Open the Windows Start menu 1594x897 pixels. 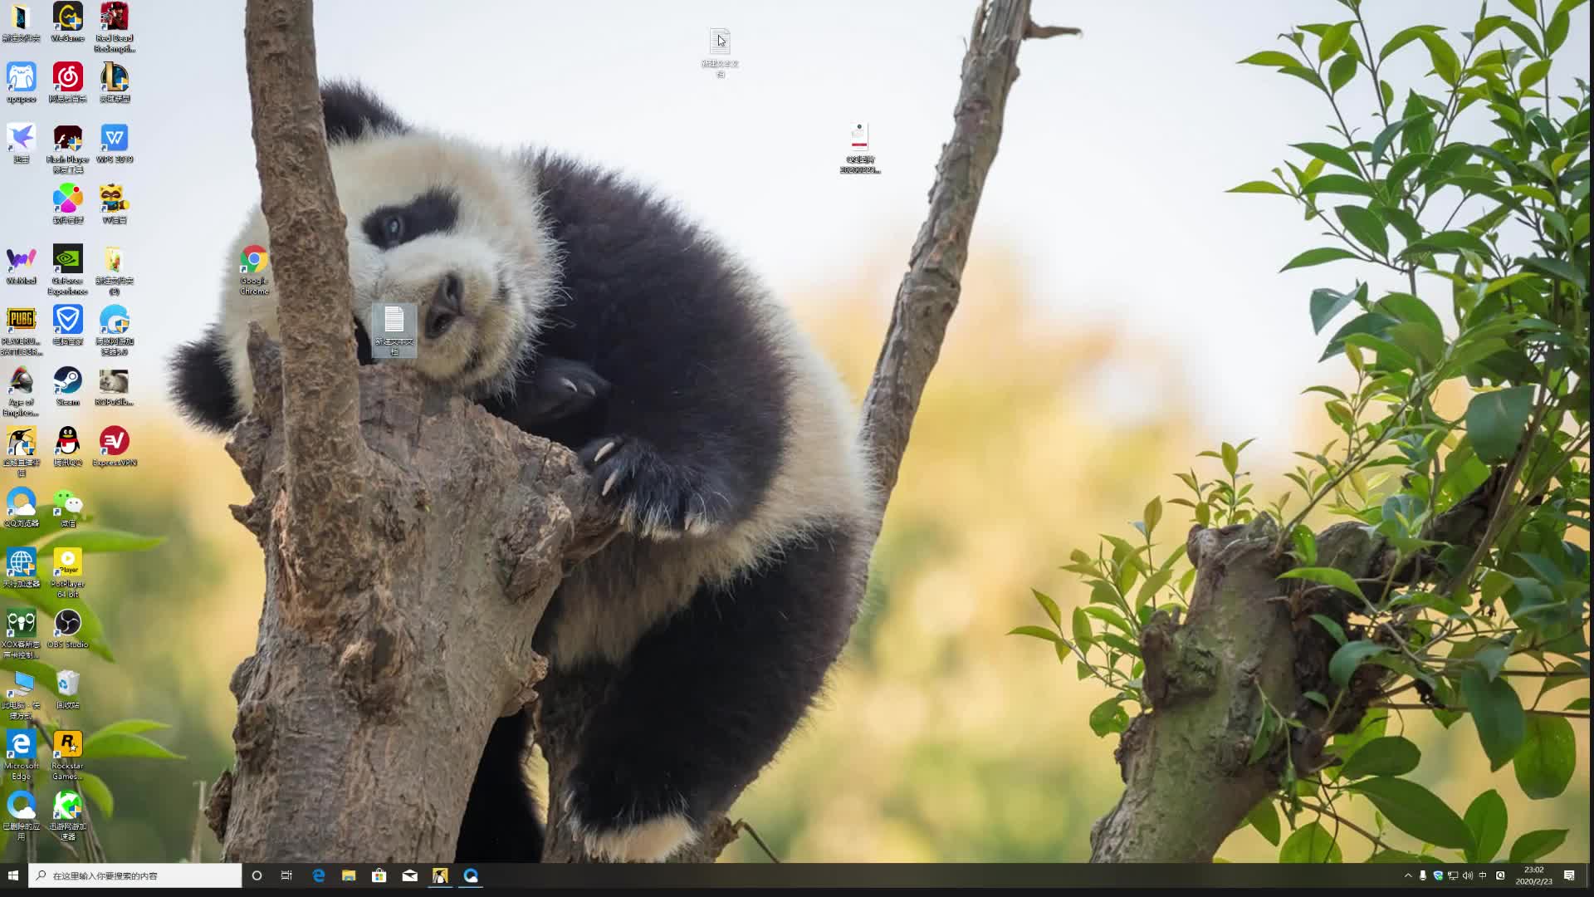coord(13,875)
